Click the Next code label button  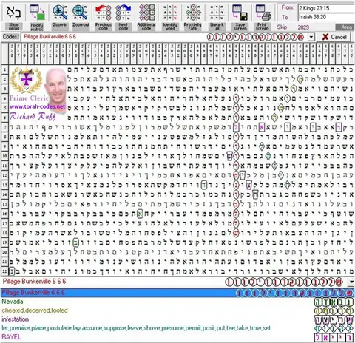[123, 27]
